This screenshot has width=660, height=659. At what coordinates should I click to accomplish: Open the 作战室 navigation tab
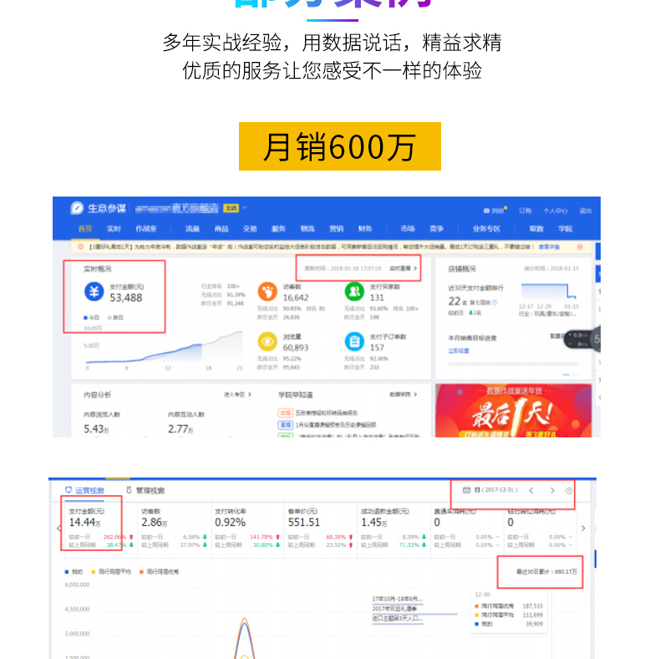(145, 229)
